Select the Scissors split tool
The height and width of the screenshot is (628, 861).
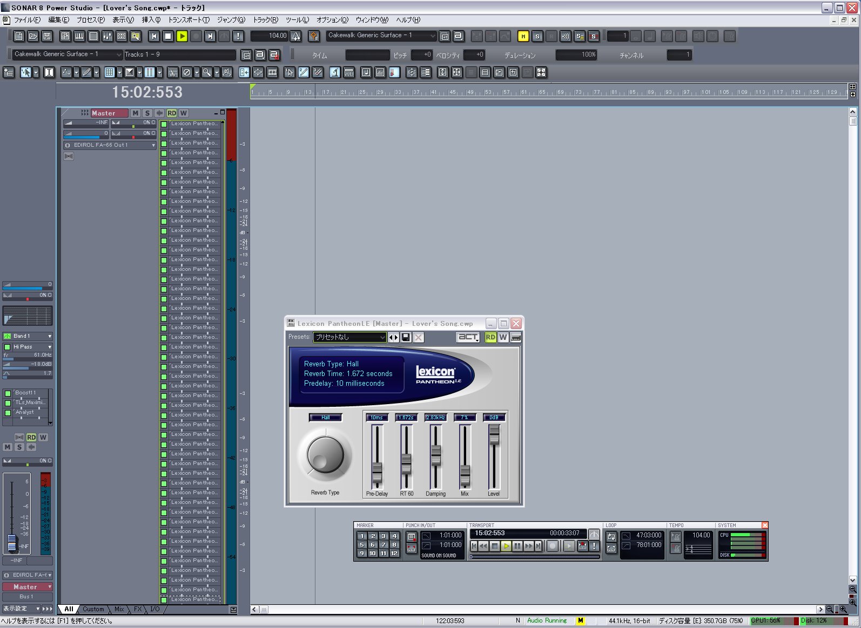(x=173, y=72)
